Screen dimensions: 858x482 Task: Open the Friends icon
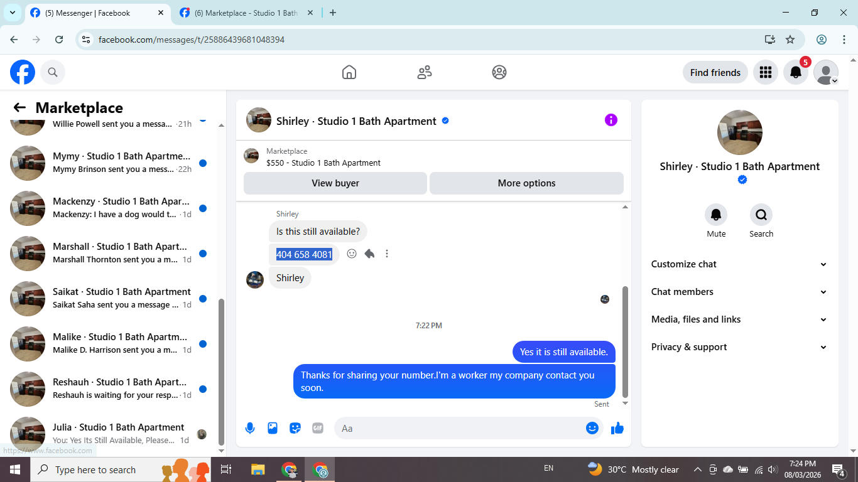coord(425,72)
